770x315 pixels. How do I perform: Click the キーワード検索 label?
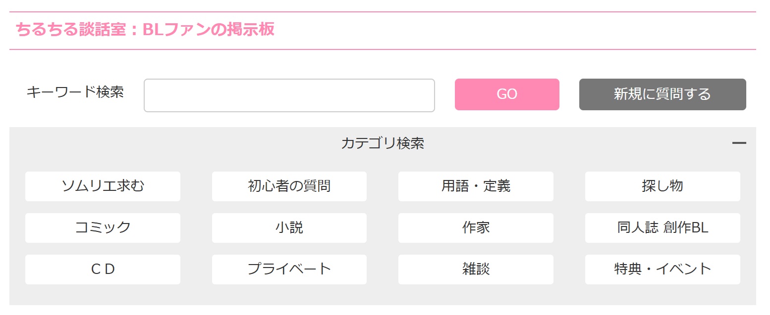tap(75, 92)
